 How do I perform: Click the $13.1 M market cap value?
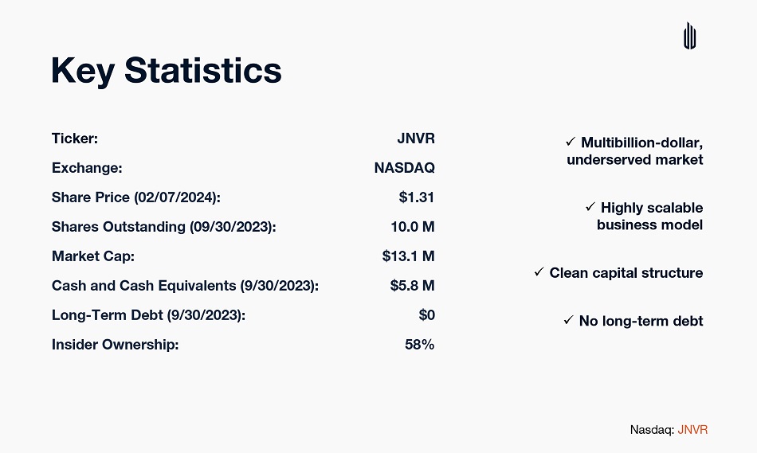click(408, 256)
